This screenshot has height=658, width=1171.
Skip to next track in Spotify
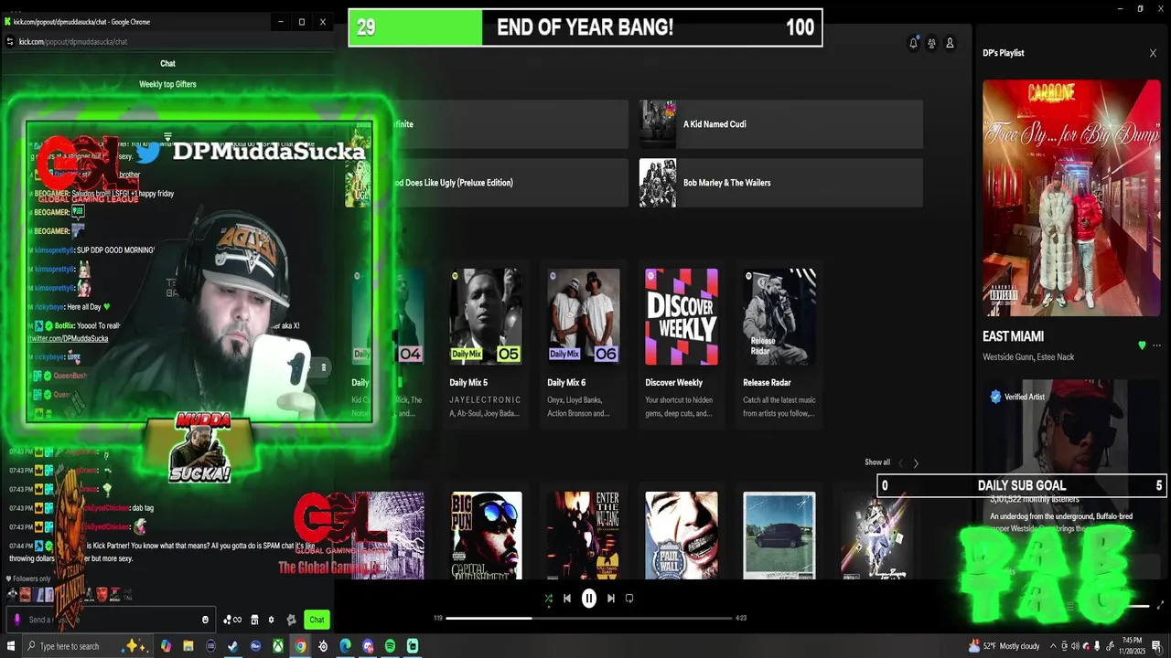coord(611,599)
